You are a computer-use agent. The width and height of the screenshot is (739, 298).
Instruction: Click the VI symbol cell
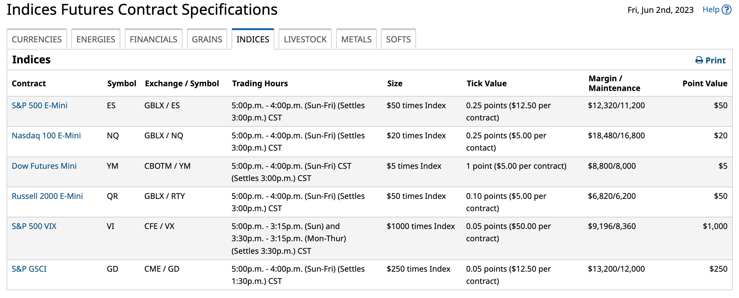point(111,226)
